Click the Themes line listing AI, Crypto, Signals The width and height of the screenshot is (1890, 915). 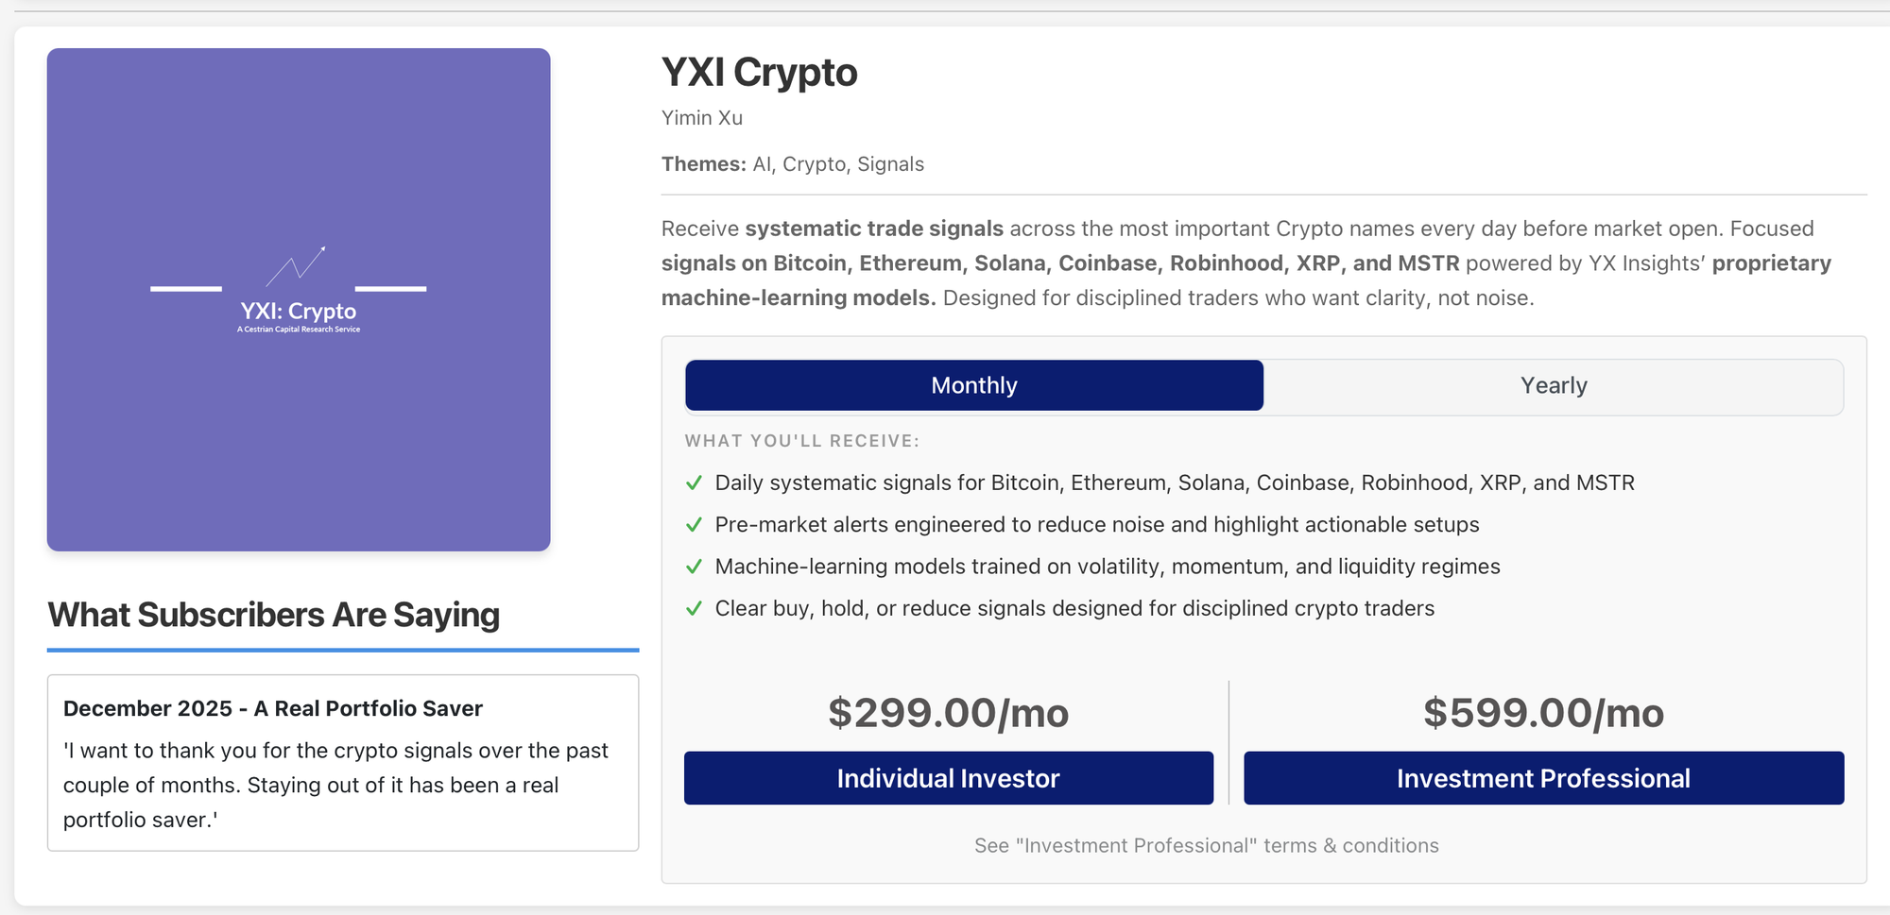792,164
